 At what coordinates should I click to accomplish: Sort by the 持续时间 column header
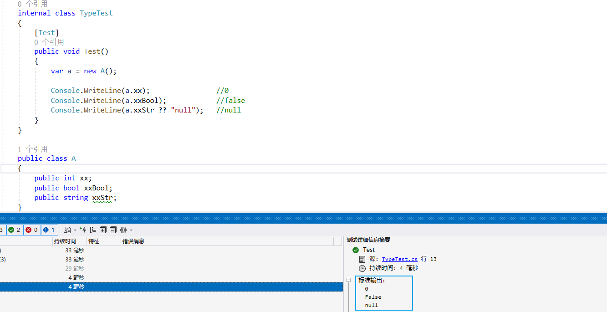pyautogui.click(x=70, y=241)
